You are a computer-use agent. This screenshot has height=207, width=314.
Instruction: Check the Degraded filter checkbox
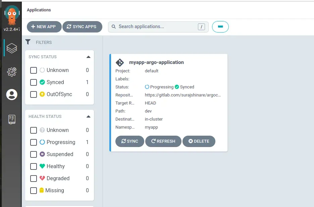point(34,179)
